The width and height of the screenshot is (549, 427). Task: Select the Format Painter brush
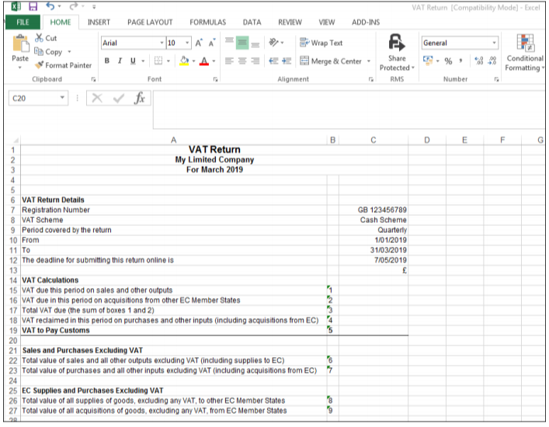pyautogui.click(x=39, y=65)
